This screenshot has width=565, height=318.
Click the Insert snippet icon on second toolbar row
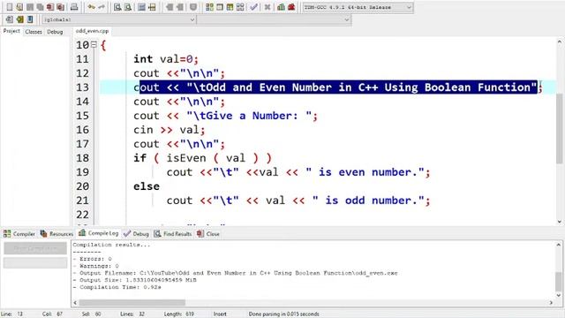tap(10, 19)
